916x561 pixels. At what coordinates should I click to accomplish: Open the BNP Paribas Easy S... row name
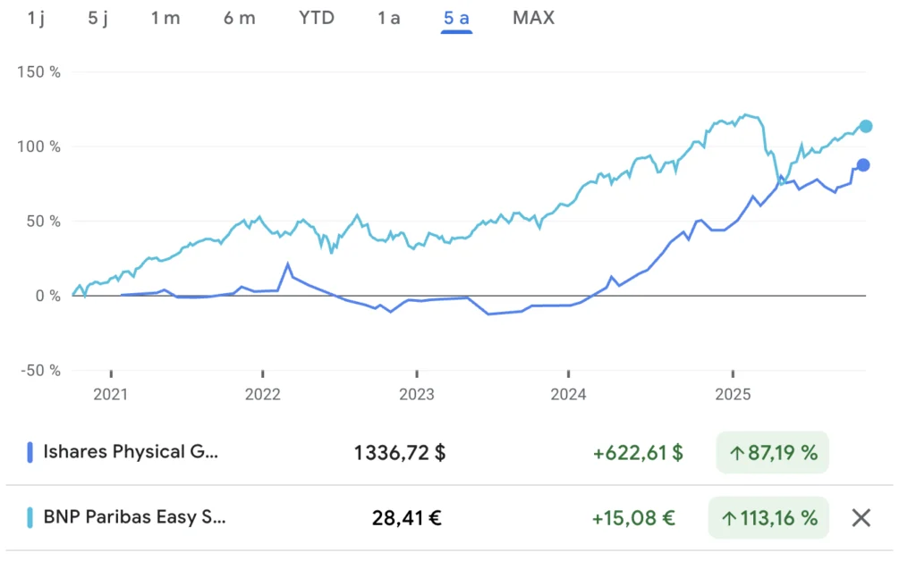[134, 517]
